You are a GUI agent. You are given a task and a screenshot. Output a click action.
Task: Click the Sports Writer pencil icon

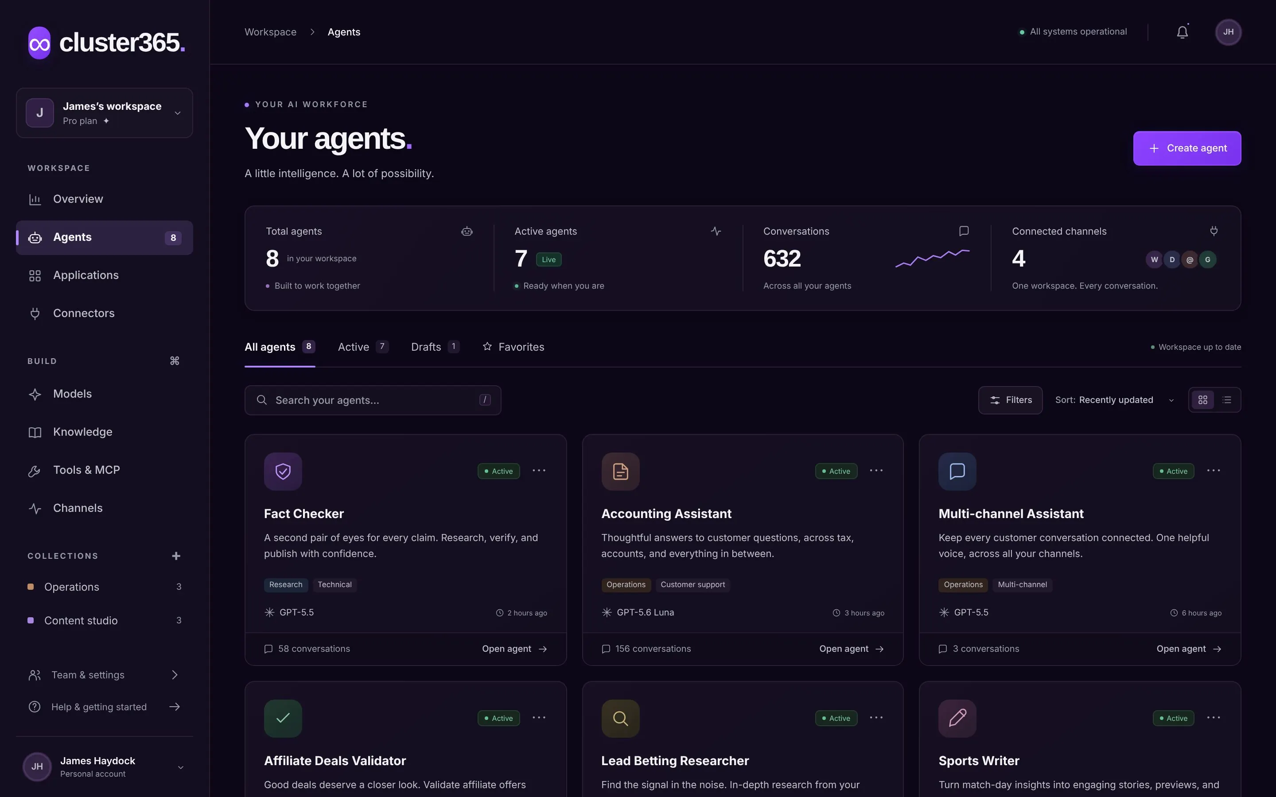point(957,718)
